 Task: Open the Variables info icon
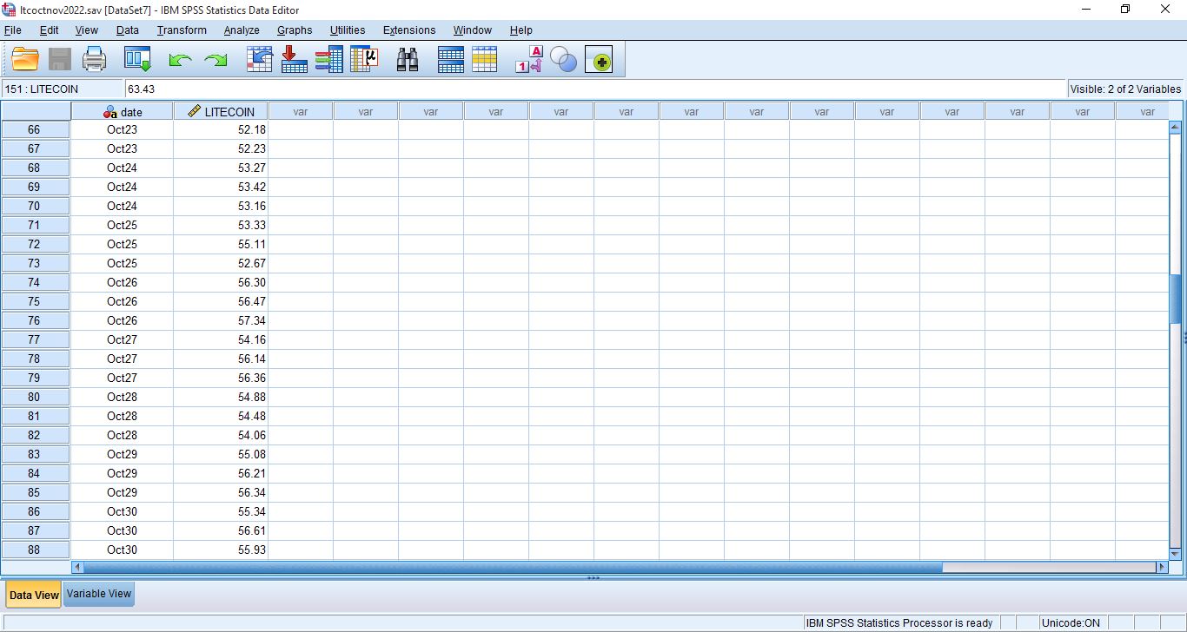coord(328,59)
